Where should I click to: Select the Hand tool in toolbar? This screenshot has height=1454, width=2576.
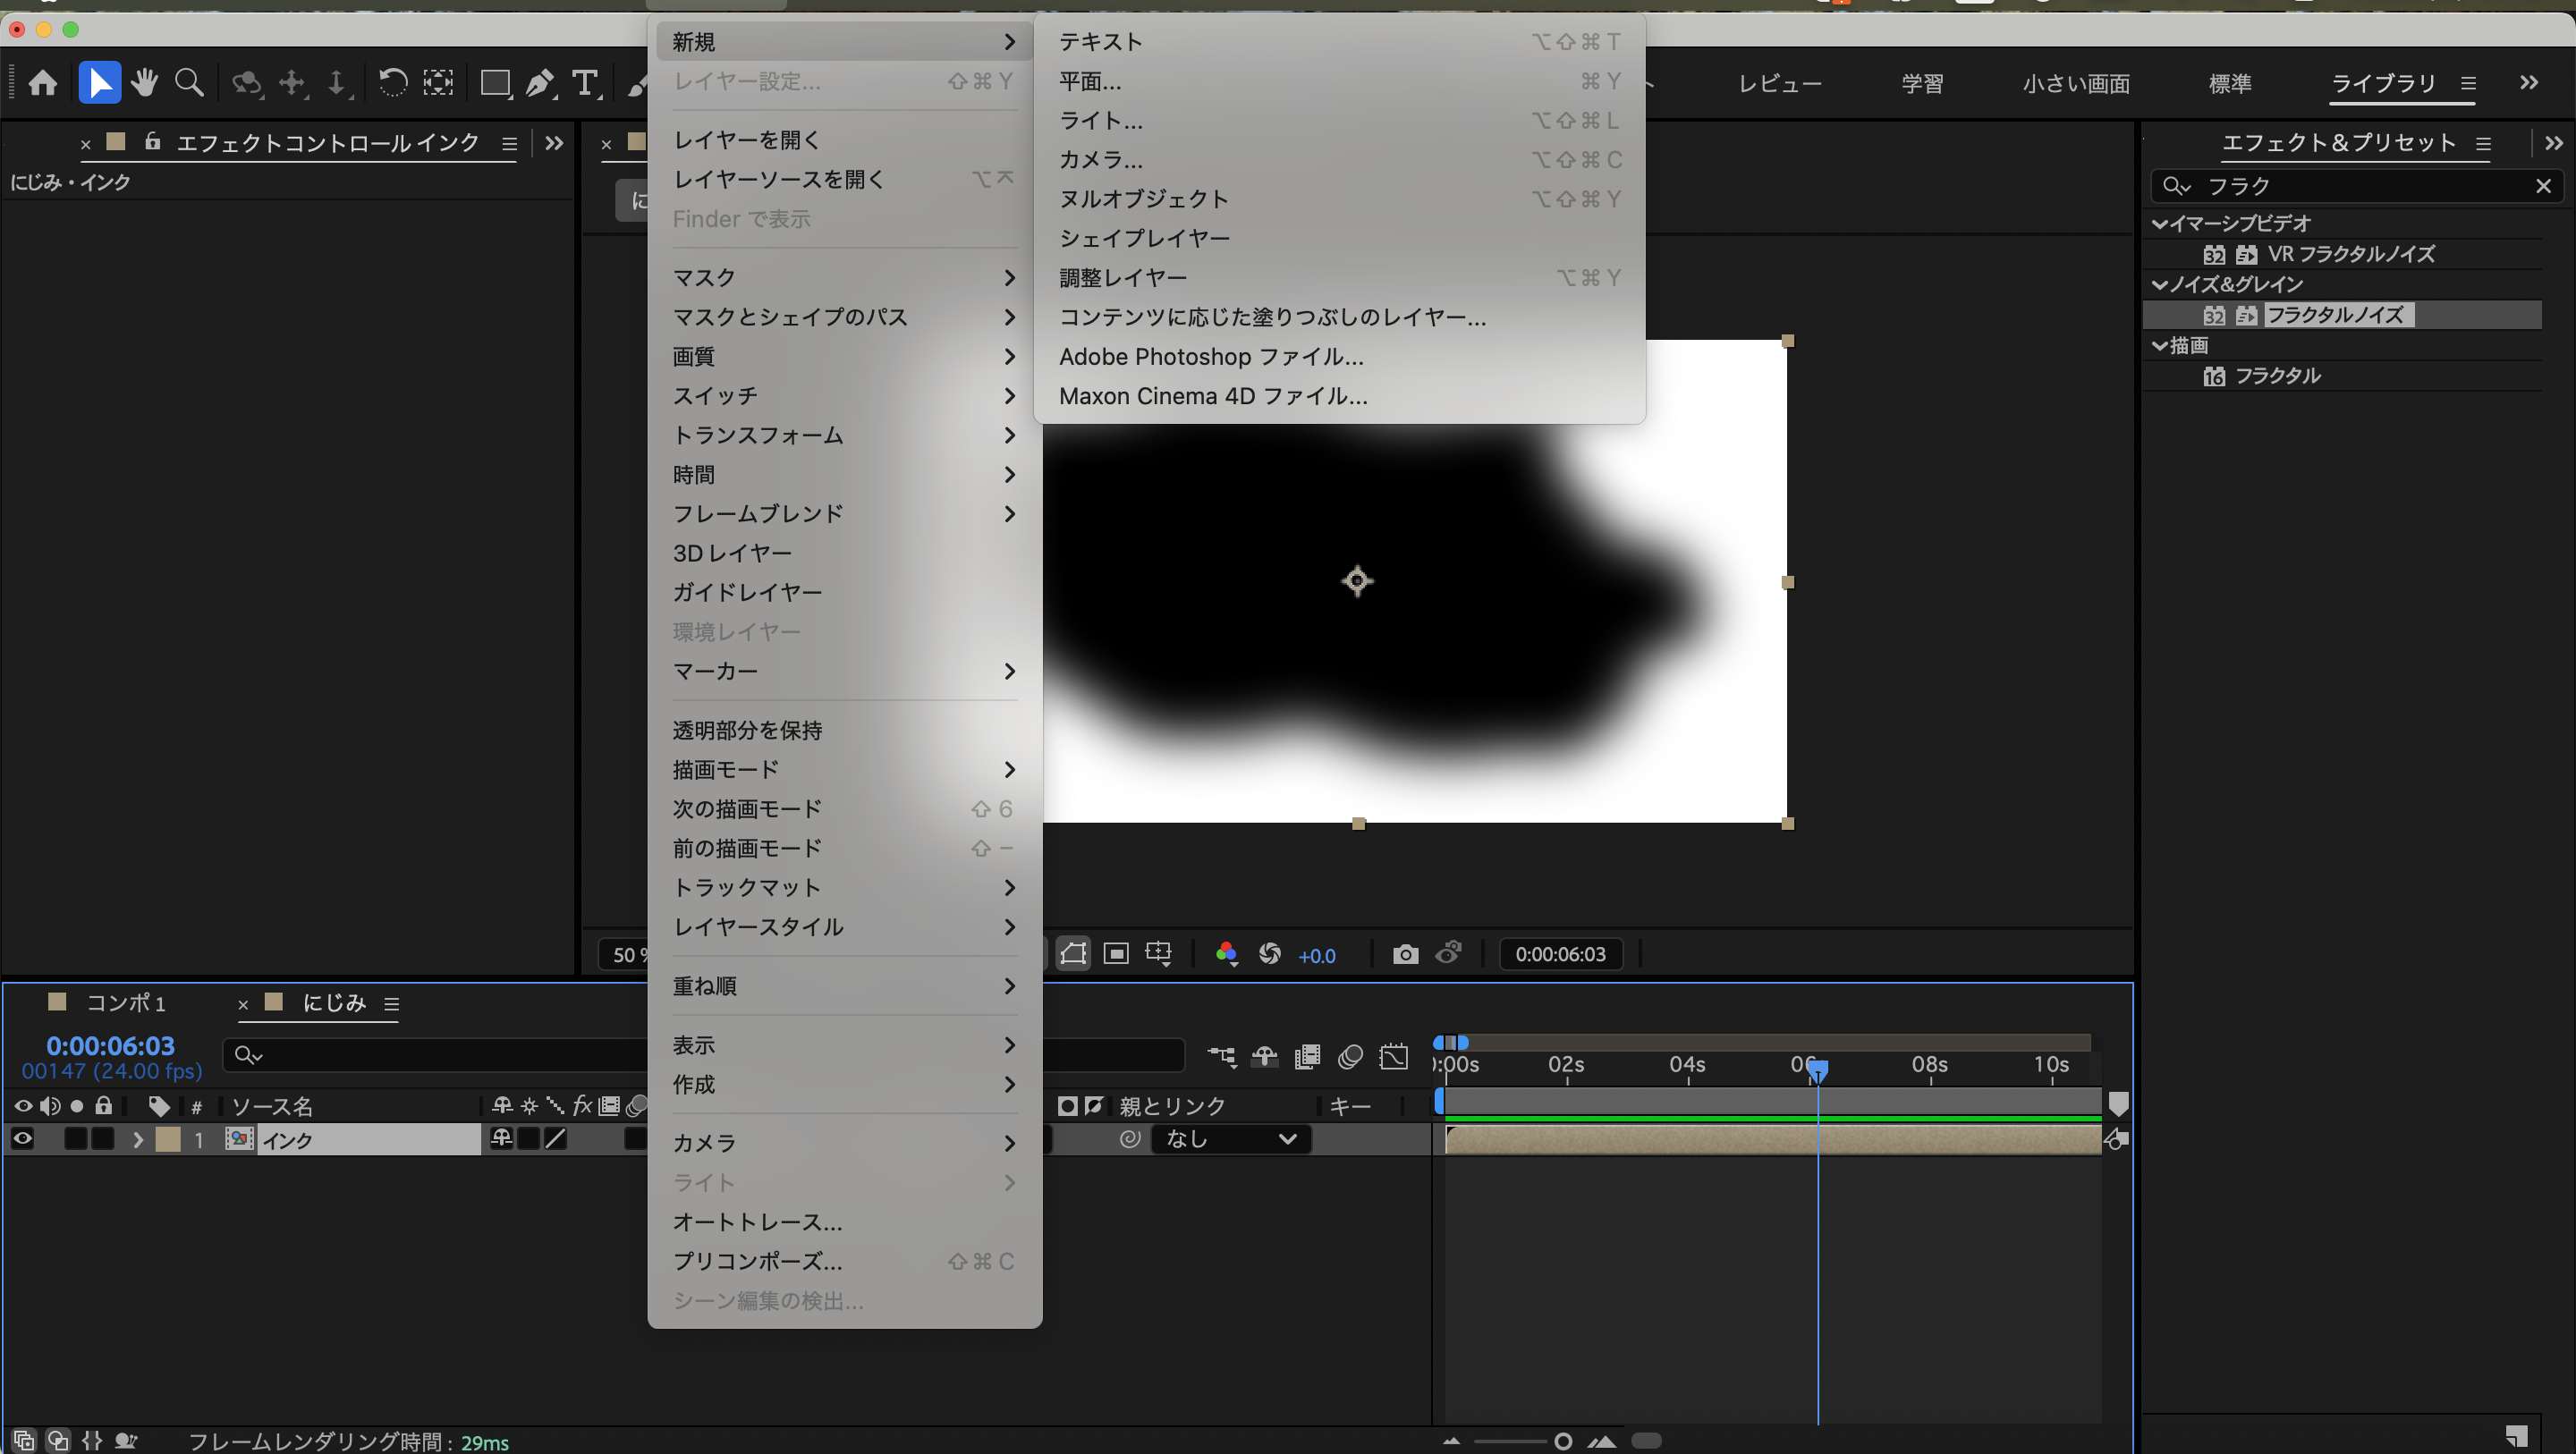[x=144, y=83]
